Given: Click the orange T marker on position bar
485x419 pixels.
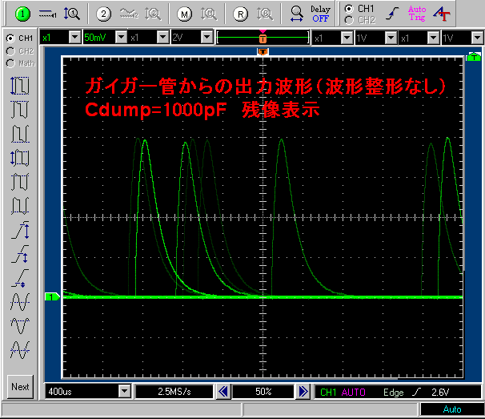Looking at the screenshot, I should tap(263, 38).
